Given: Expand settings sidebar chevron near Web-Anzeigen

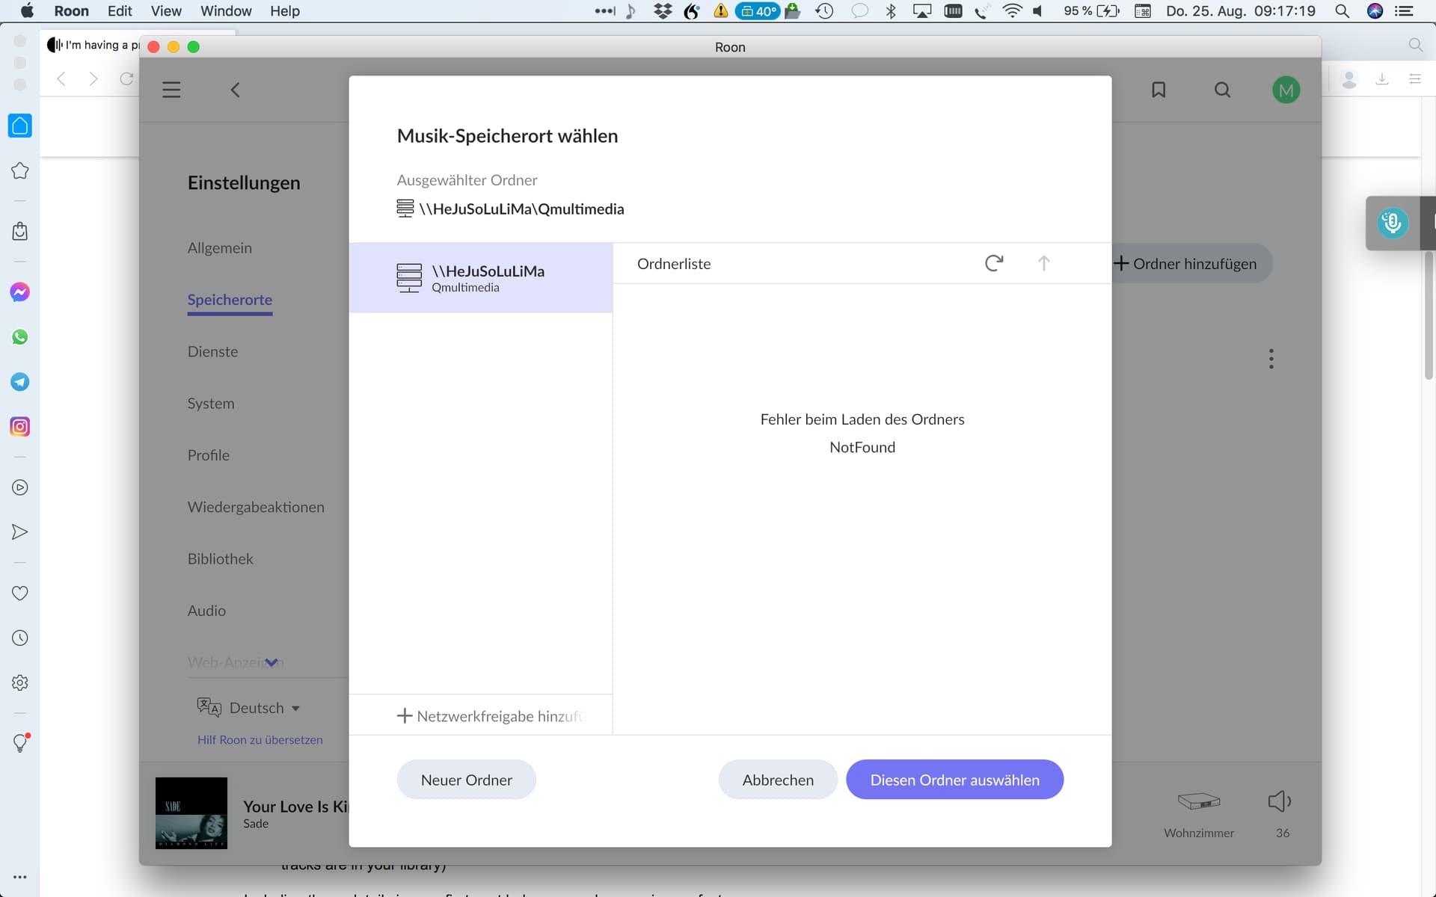Looking at the screenshot, I should [271, 662].
